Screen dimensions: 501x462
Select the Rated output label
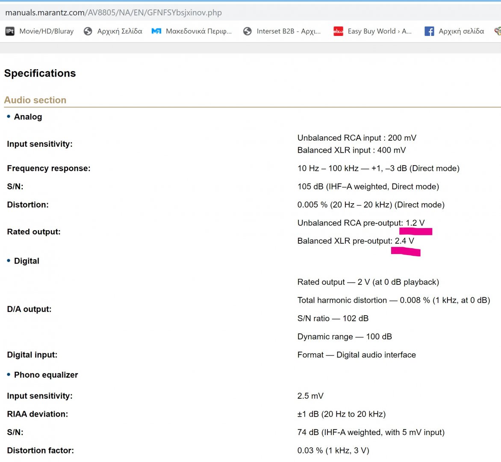(33, 231)
